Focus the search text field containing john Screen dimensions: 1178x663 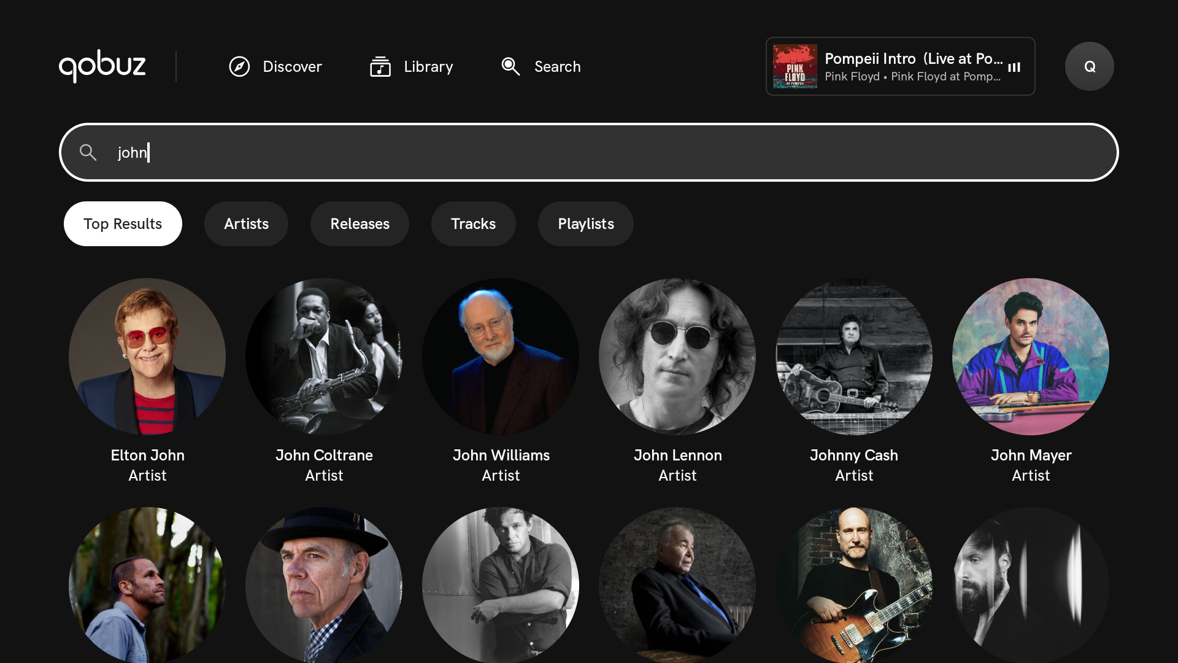point(589,152)
